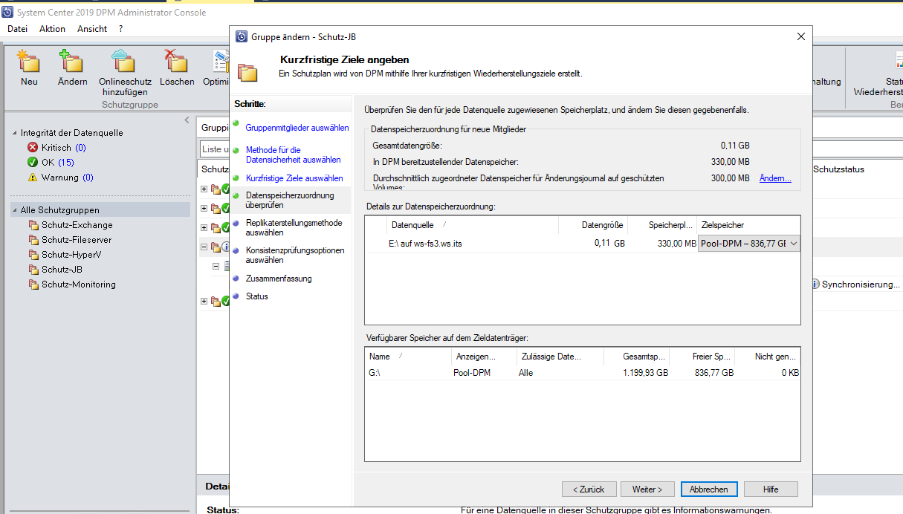Click the (15) count next to OK

coord(66,163)
